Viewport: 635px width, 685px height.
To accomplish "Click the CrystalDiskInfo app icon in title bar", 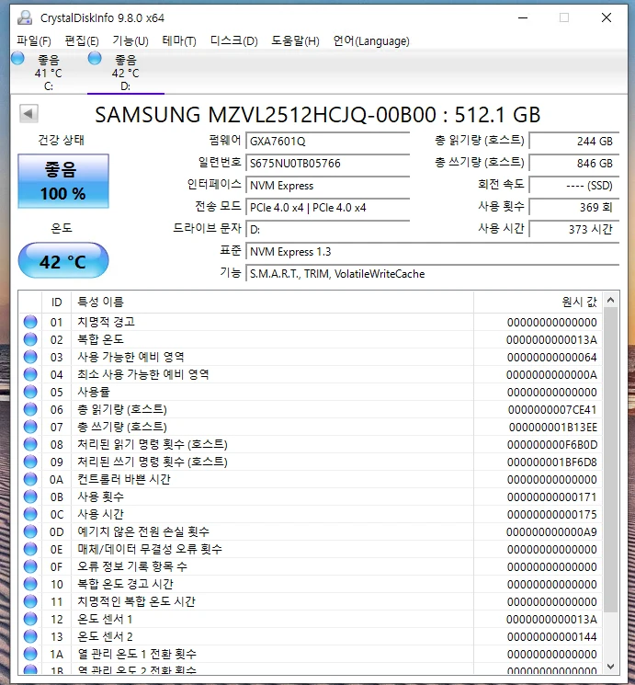I will pyautogui.click(x=25, y=17).
